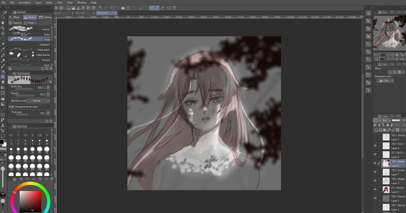Toggle visibility of Layer 8
Image resolution: width=406 pixels, height=213 pixels.
[375, 146]
